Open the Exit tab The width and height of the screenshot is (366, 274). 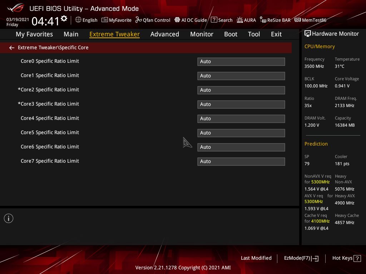tap(276, 34)
